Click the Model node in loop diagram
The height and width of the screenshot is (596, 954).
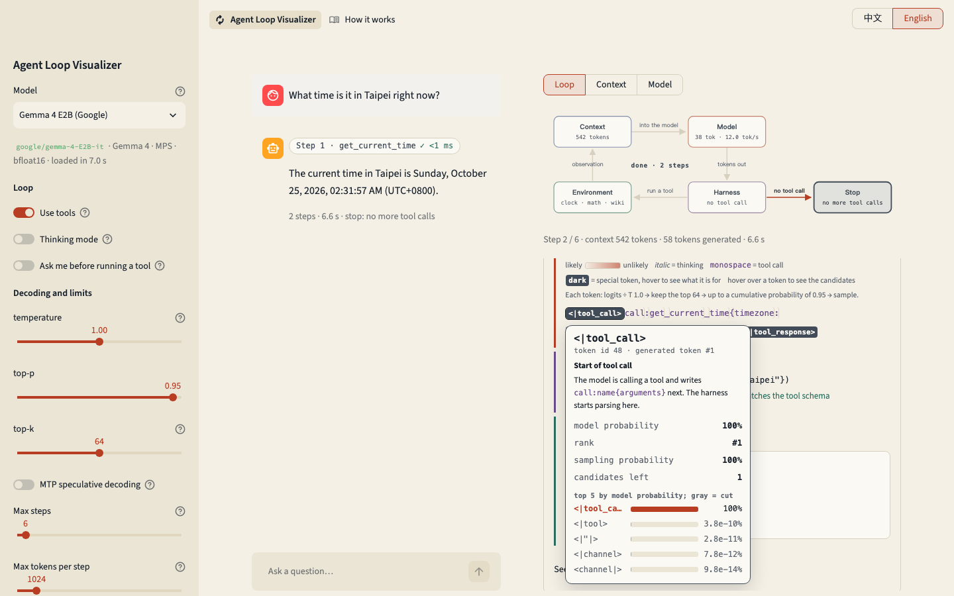[x=727, y=132]
